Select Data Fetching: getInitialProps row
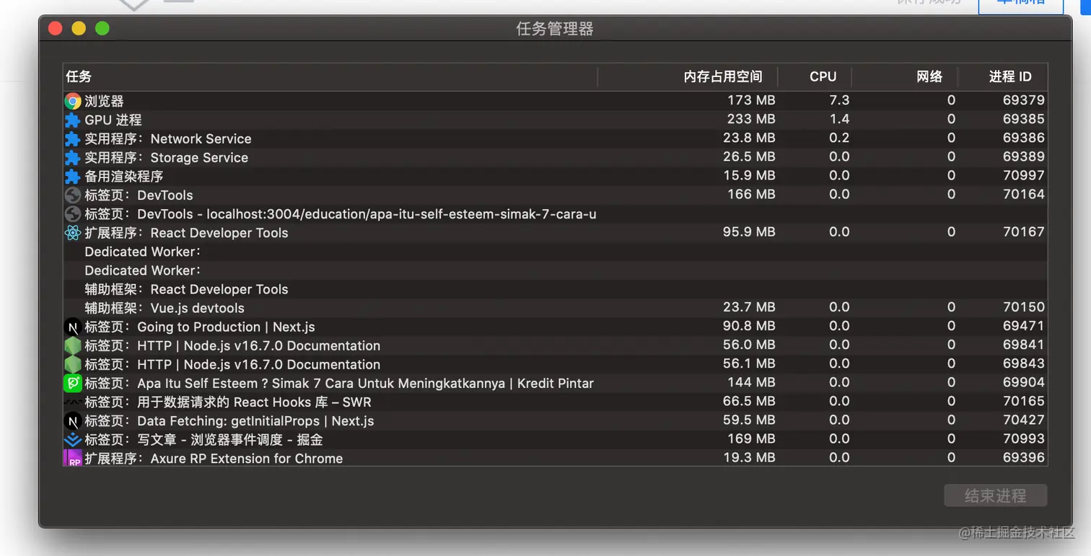The width and height of the screenshot is (1091, 556). pos(555,420)
